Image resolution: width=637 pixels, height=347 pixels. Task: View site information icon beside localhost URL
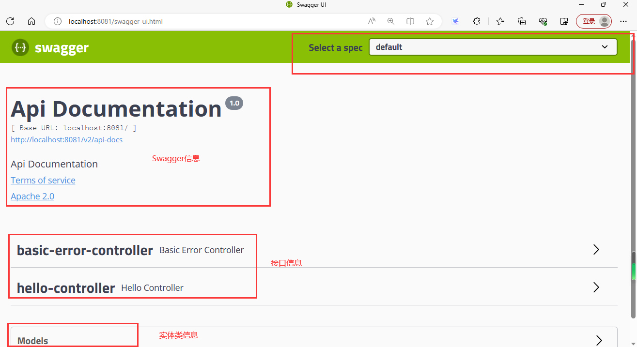(x=58, y=21)
